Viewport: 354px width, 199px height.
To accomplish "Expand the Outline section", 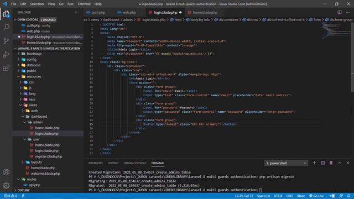I will click(x=48, y=190).
